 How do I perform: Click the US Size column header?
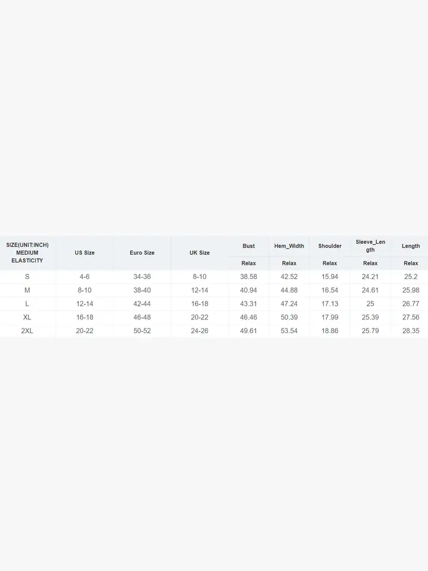click(84, 253)
